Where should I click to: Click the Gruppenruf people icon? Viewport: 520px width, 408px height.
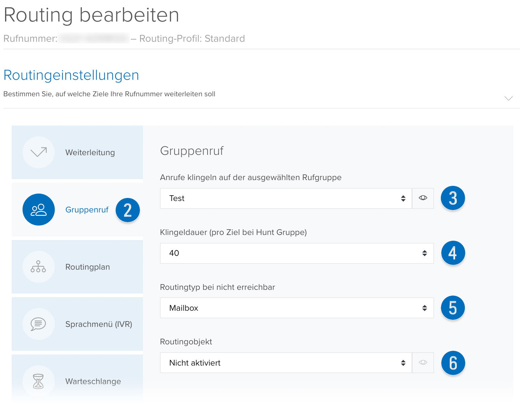tap(39, 210)
